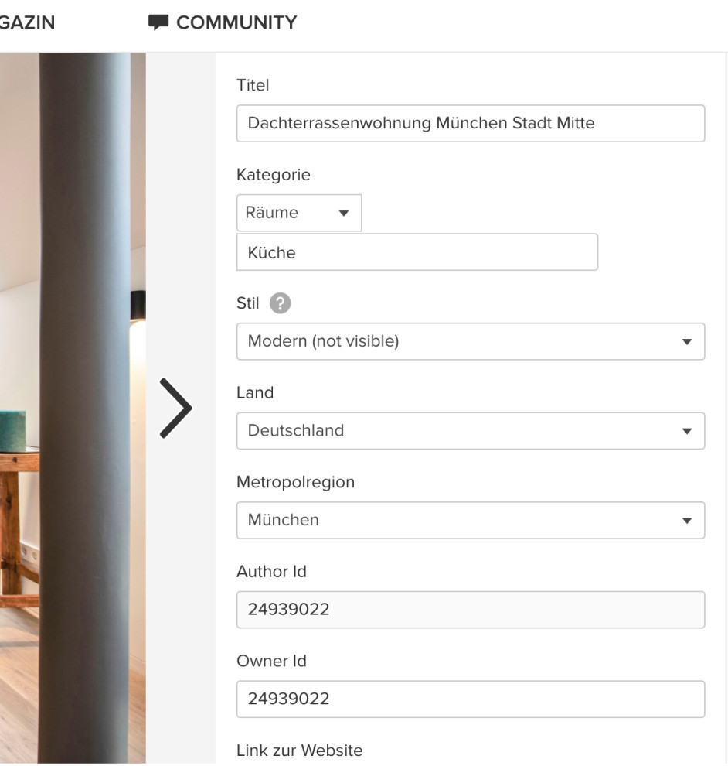The width and height of the screenshot is (728, 766).
Task: Click the Kategorie field label
Action: point(273,175)
